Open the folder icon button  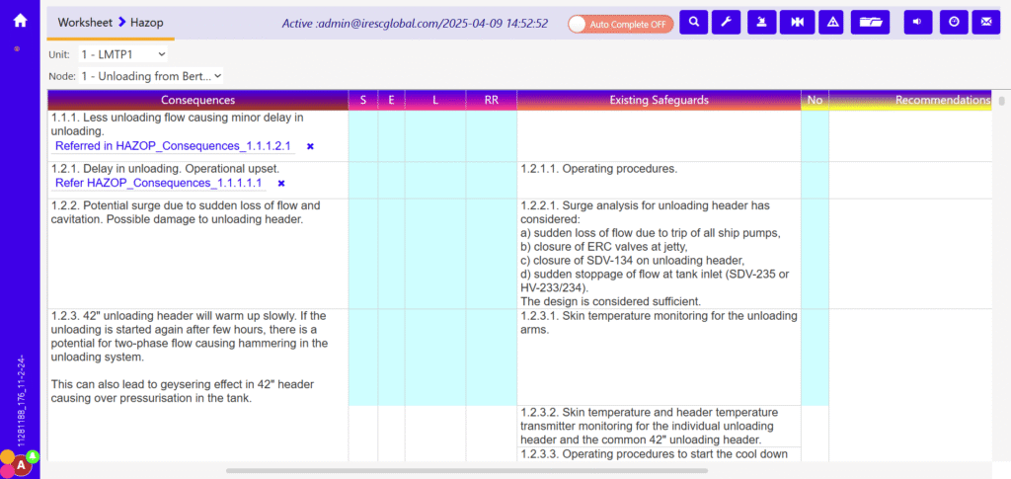pos(870,22)
